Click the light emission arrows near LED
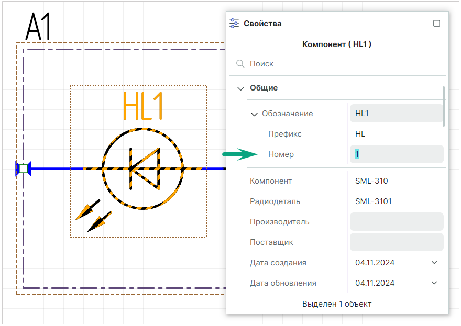Viewport: 461px width, 326px height. [x=94, y=215]
